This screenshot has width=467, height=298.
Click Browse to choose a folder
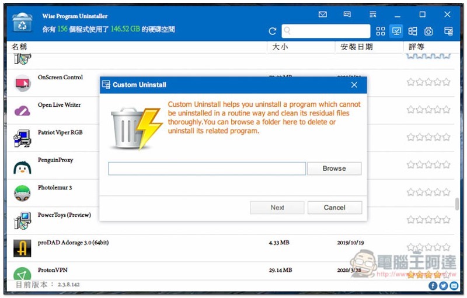[x=334, y=169]
